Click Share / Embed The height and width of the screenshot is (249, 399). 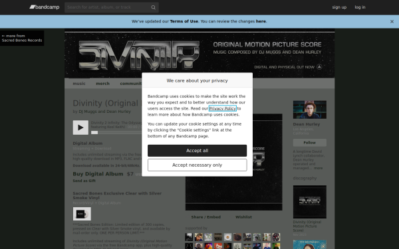pos(206,217)
